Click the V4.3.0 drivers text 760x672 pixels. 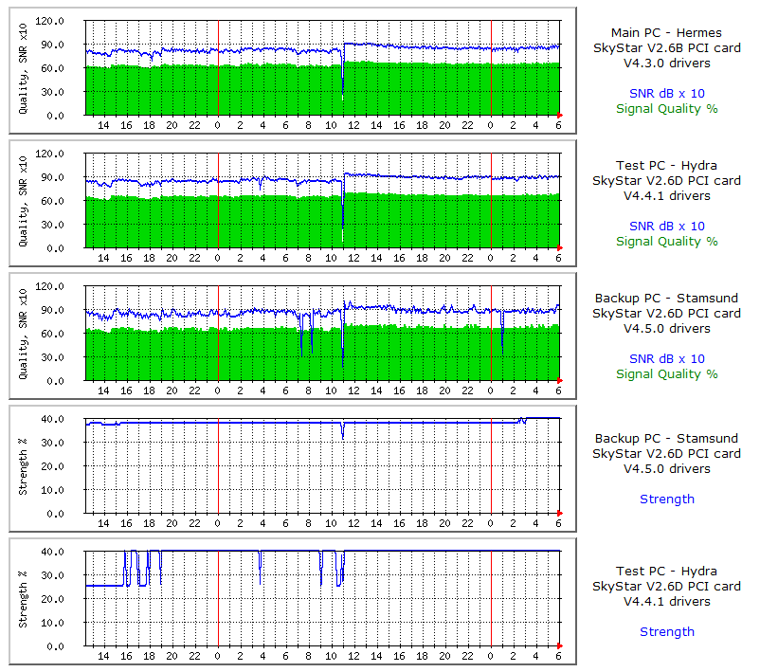[x=666, y=64]
